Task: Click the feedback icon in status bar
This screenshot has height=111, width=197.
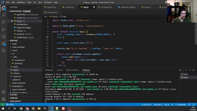Action: pos(189,105)
